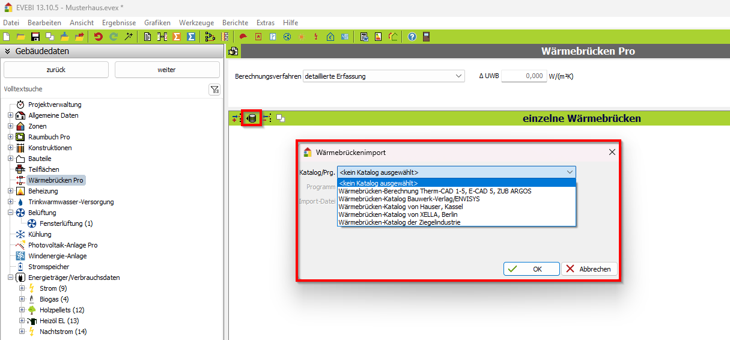Viewport: 730px width, 340px height.
Task: Expand the Zonen tree node
Action: click(x=10, y=126)
